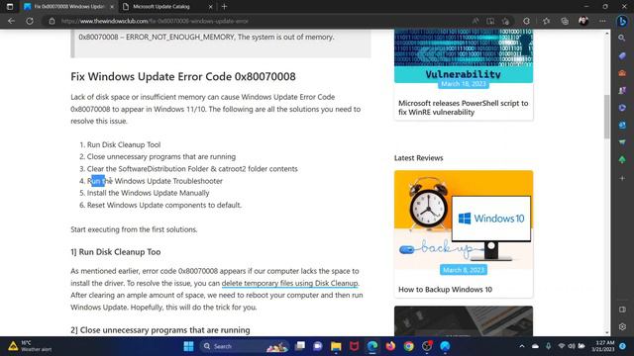Viewport: 634px width, 356px height.
Task: Open Firefox from the taskbar
Action: point(390,346)
